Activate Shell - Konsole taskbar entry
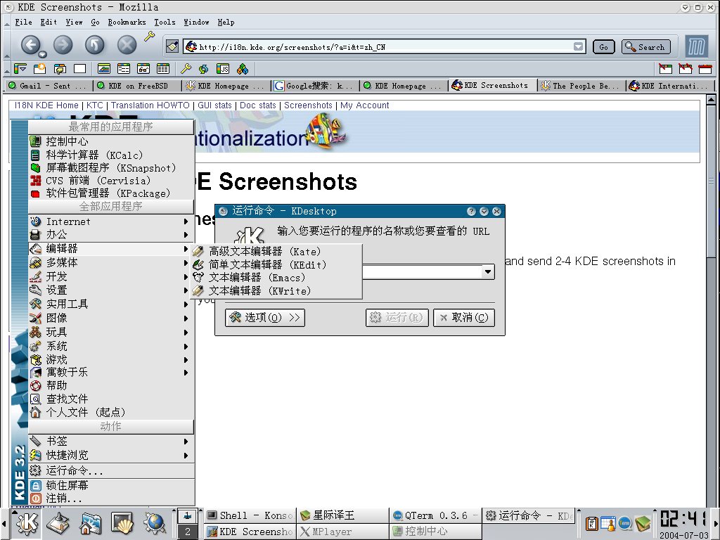 click(x=250, y=515)
